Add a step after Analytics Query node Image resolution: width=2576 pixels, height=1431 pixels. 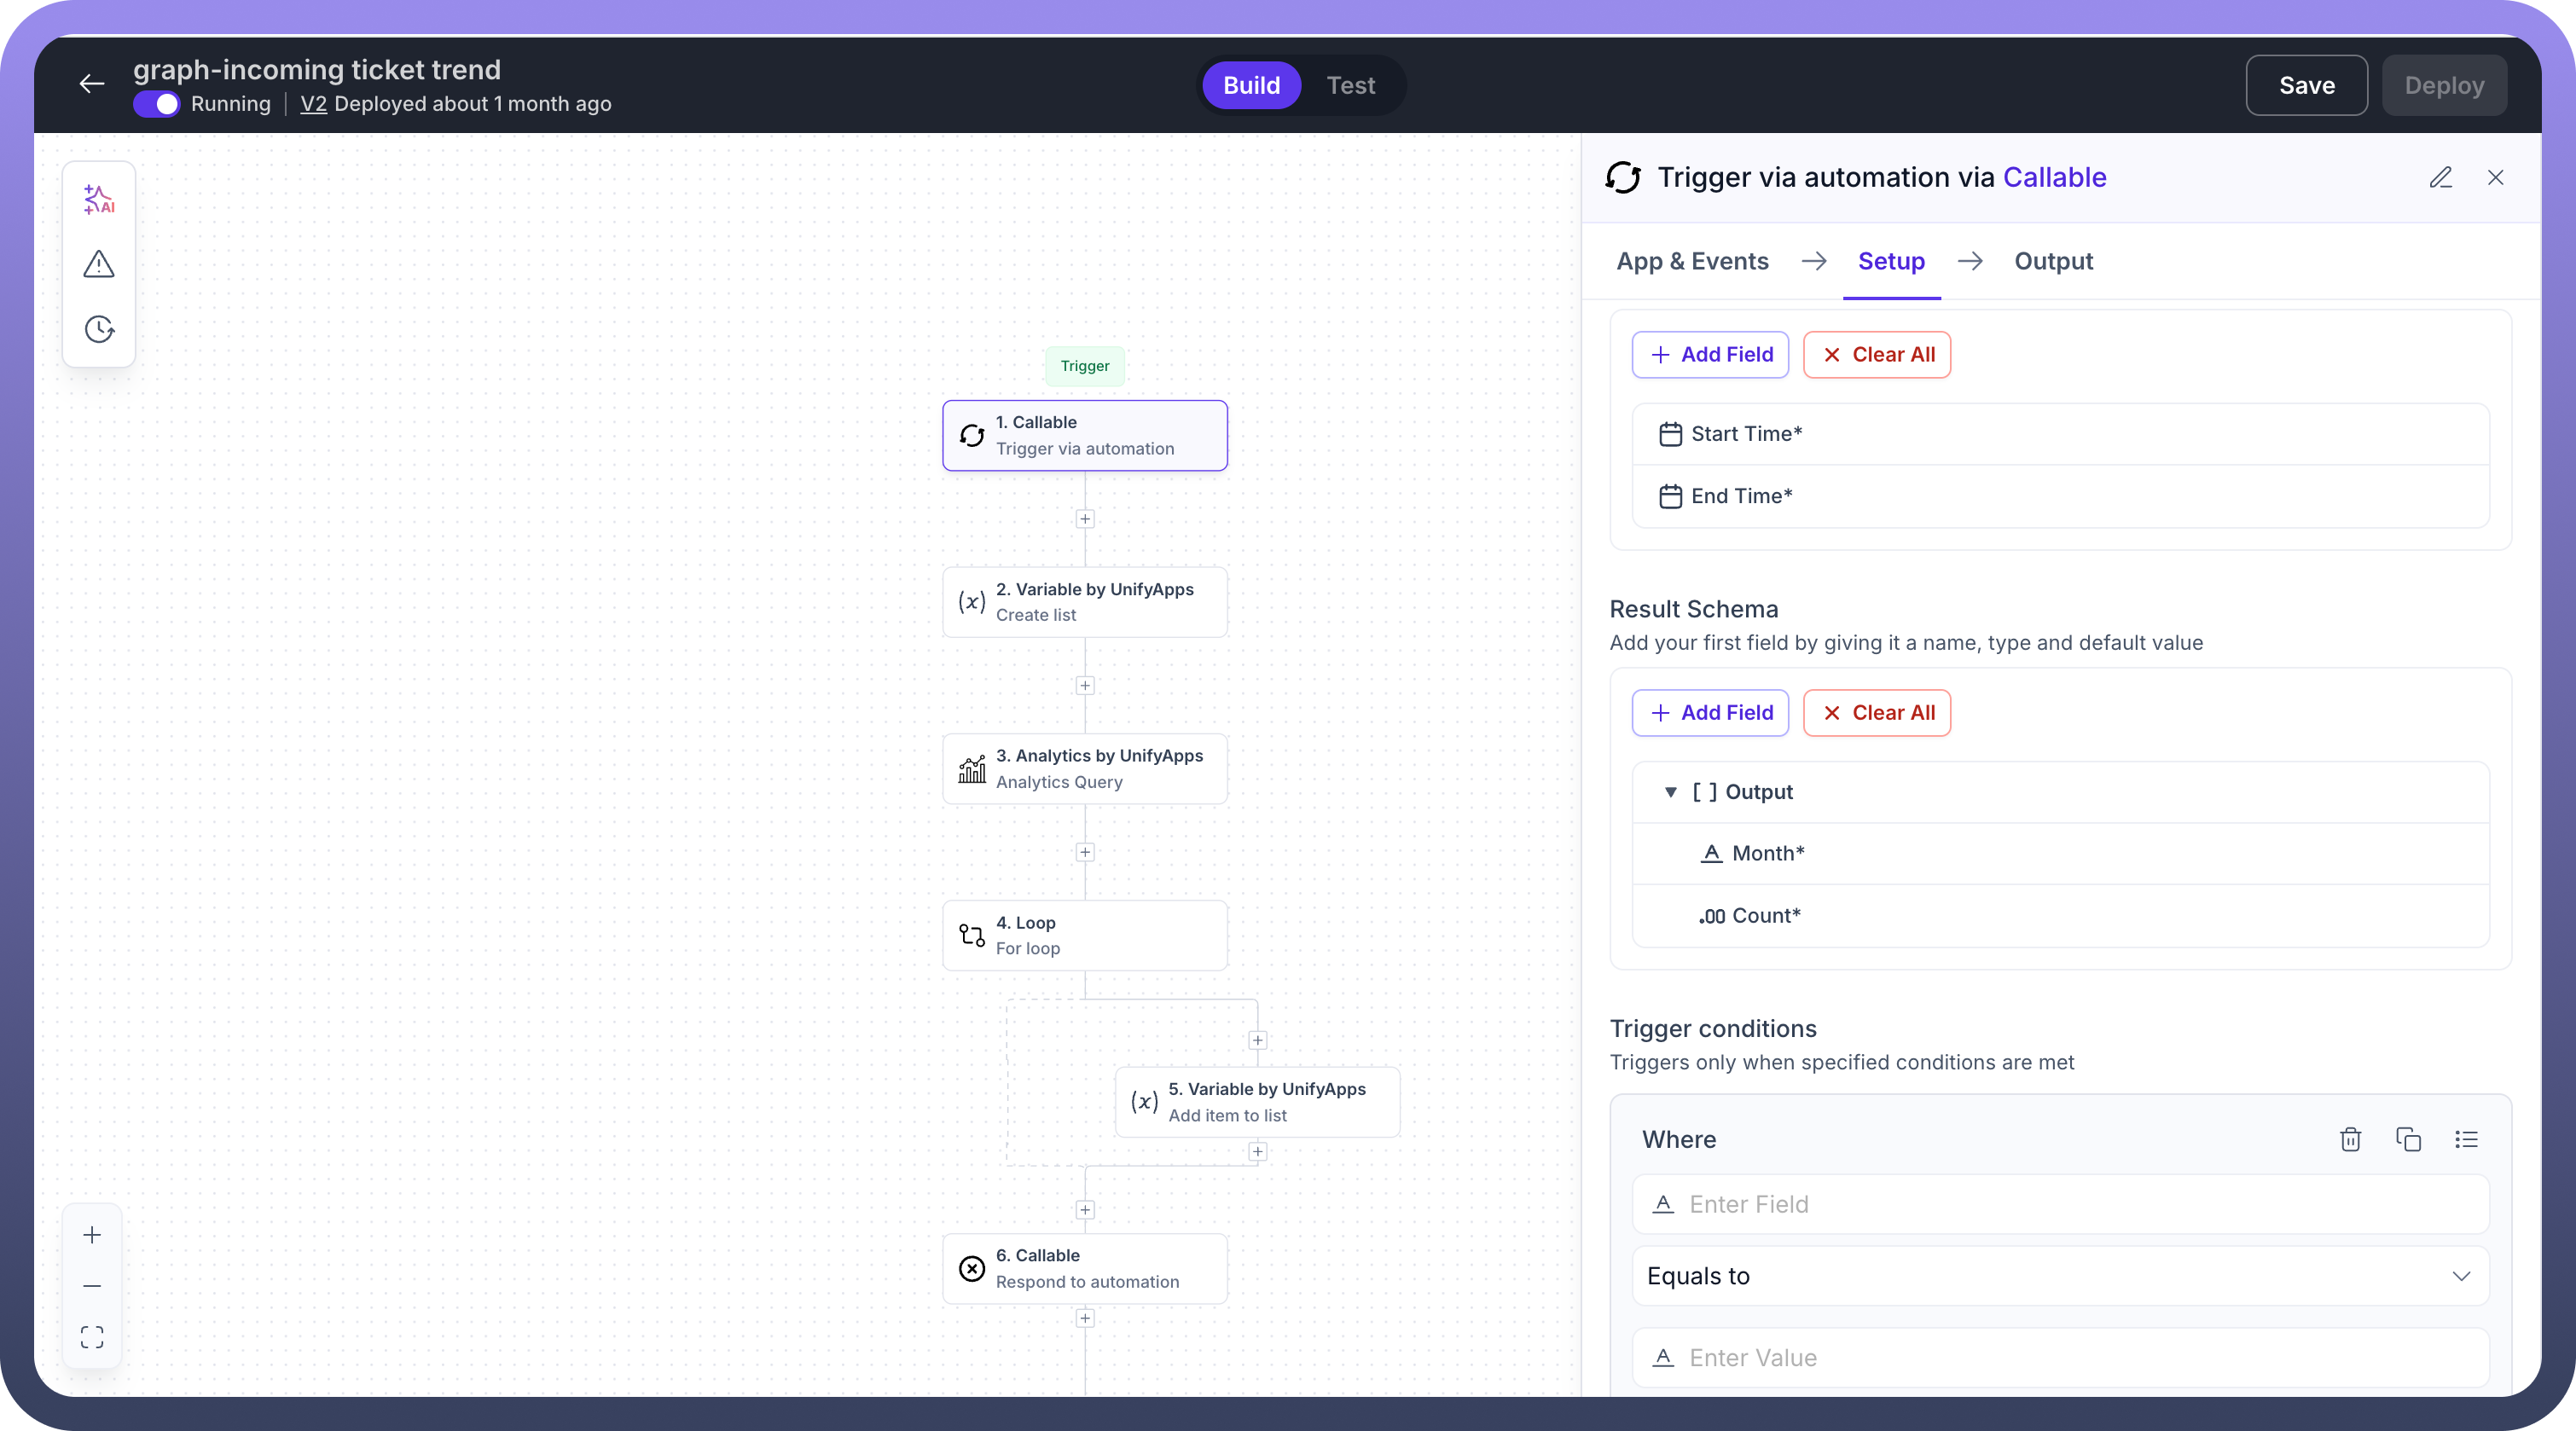click(x=1085, y=852)
